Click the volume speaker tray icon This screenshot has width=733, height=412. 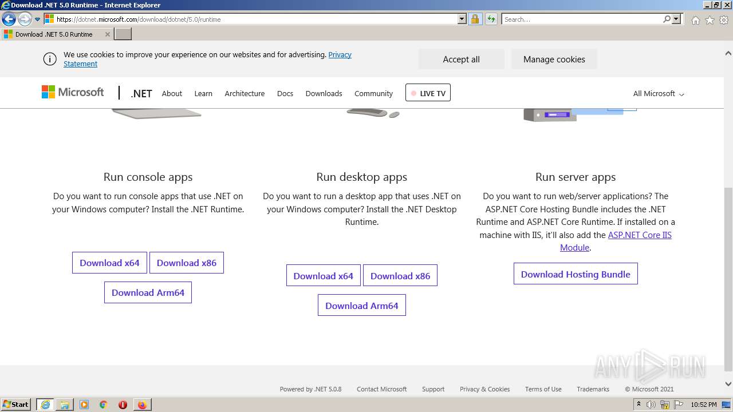pos(651,405)
